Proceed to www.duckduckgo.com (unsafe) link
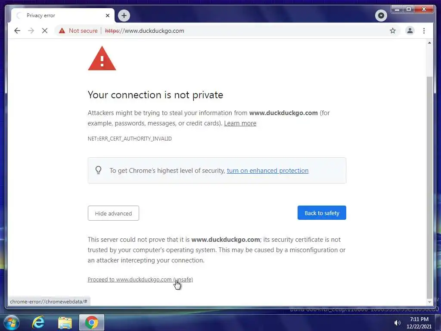This screenshot has height=331, width=441. [140, 279]
